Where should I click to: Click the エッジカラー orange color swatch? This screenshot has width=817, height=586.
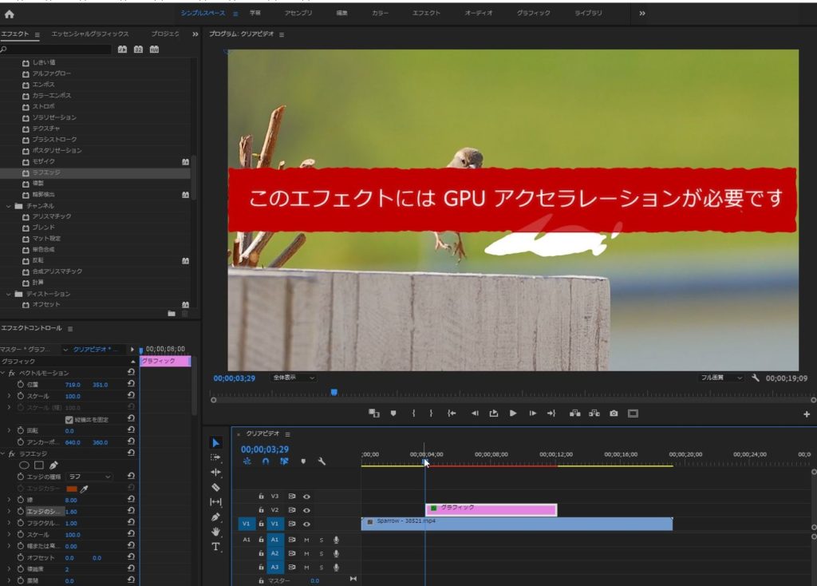tap(72, 489)
